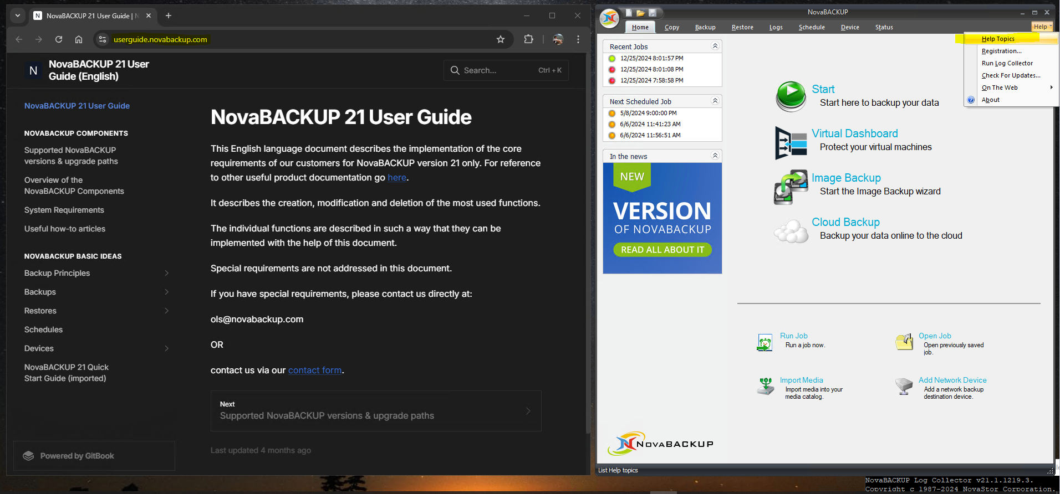
Task: Open the Logs tab
Action: (776, 27)
